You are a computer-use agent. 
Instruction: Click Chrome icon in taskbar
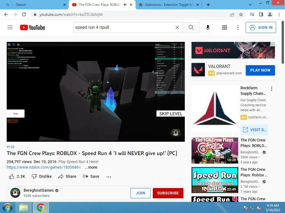tap(41, 207)
